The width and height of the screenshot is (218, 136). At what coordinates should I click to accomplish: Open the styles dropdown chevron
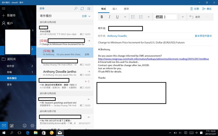183,17
